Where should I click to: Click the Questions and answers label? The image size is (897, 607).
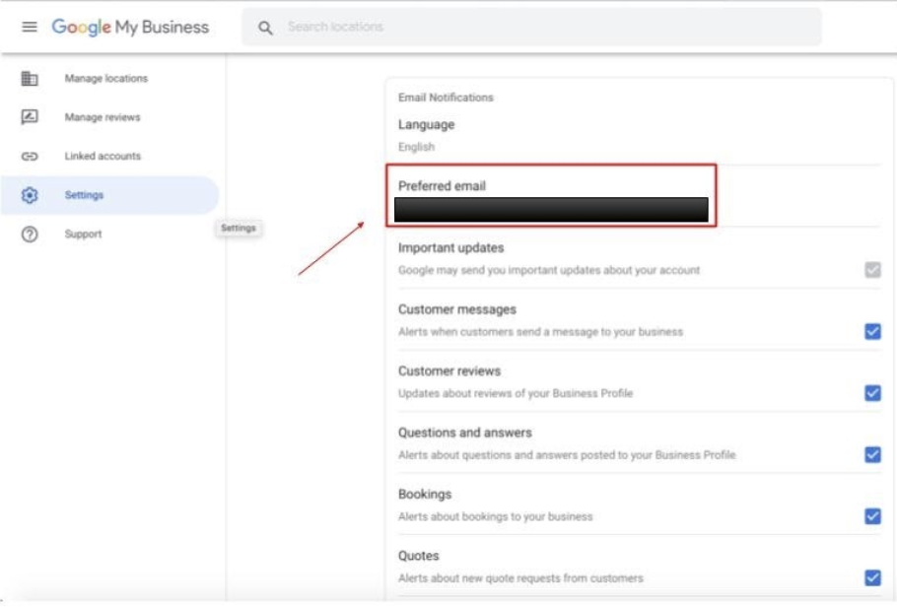465,434
